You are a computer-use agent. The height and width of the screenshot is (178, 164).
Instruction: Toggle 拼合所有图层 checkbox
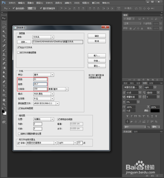[19, 108]
